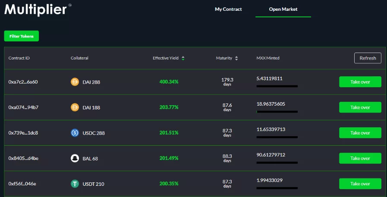Sort by Maturity using arrow icon

coord(236,58)
